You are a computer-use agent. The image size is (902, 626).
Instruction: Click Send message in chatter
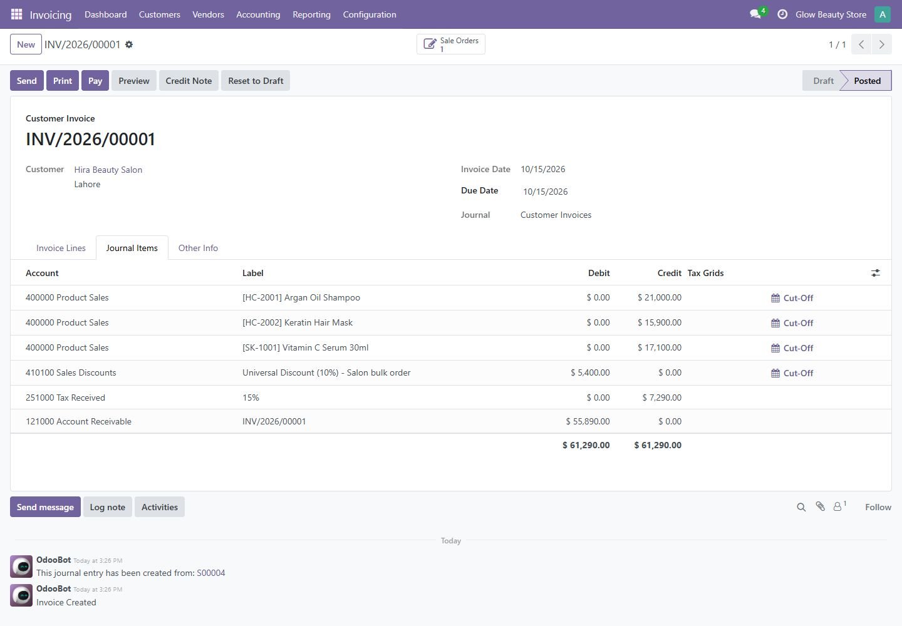[x=45, y=507]
